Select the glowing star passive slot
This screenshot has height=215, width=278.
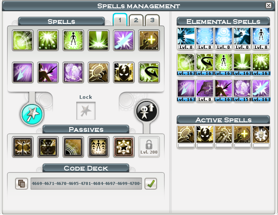[124, 147]
